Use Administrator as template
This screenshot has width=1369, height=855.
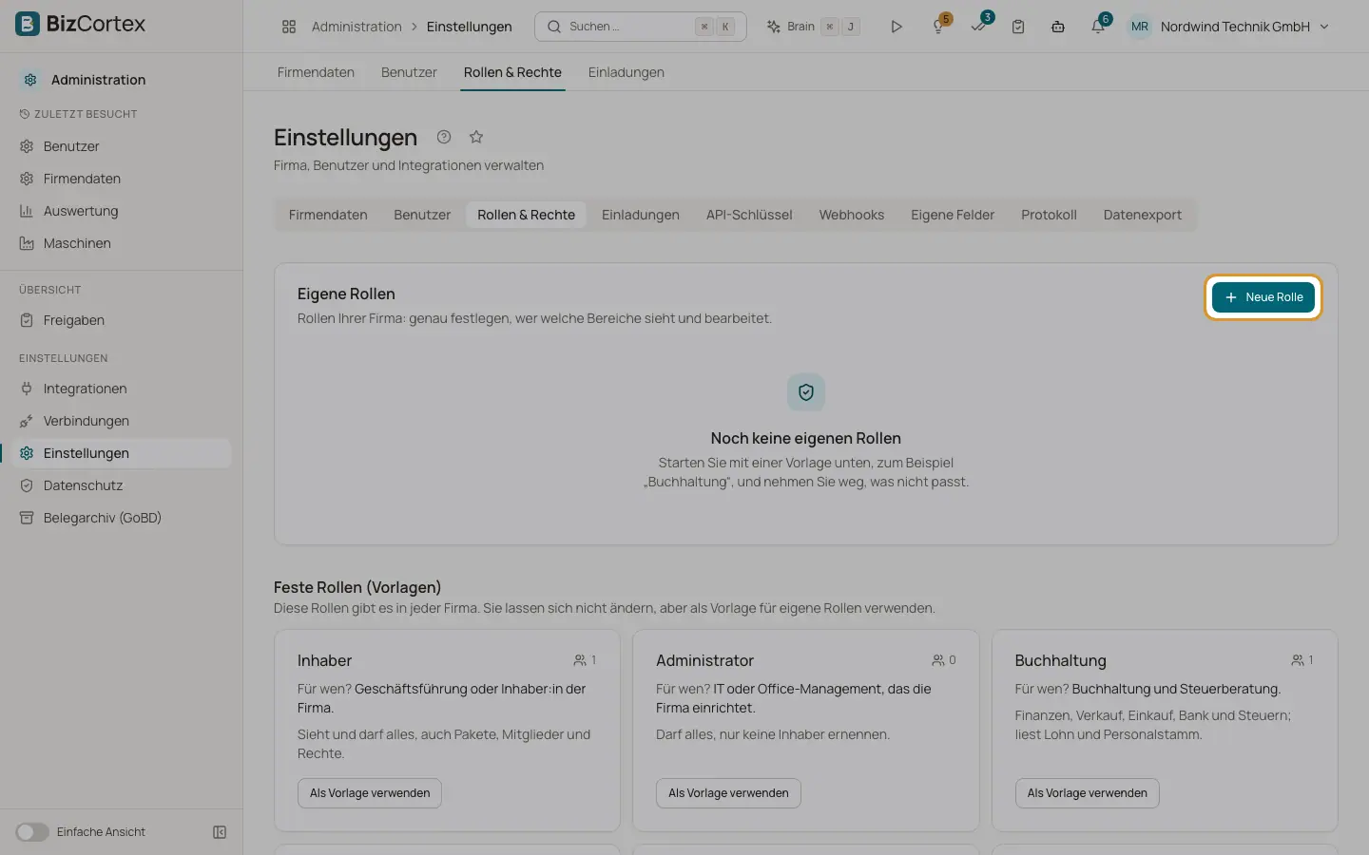(x=728, y=793)
